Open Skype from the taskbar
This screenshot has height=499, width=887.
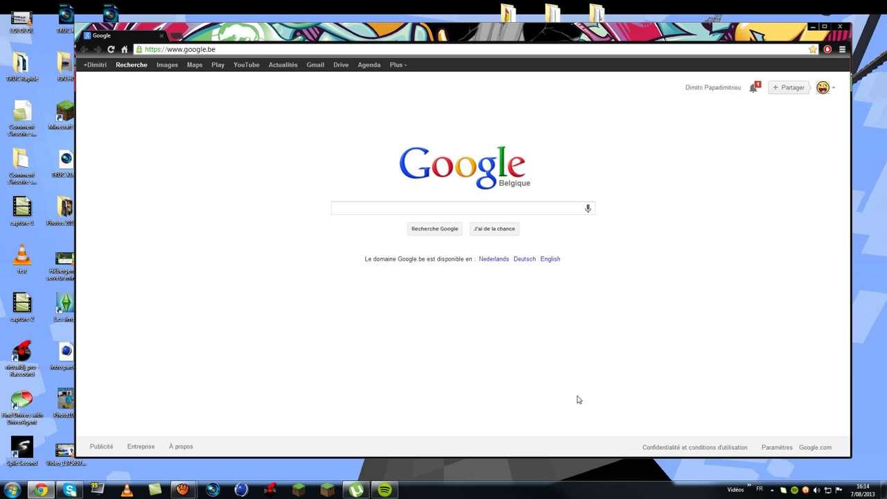[x=70, y=490]
